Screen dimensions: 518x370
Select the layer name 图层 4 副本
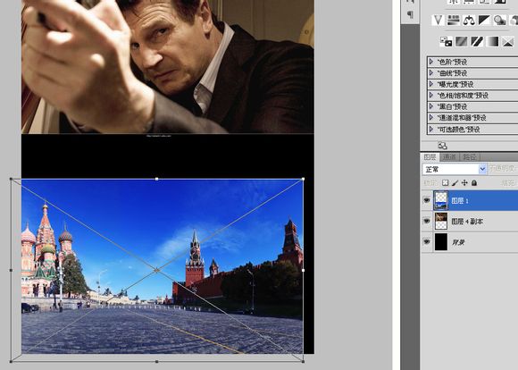point(467,222)
